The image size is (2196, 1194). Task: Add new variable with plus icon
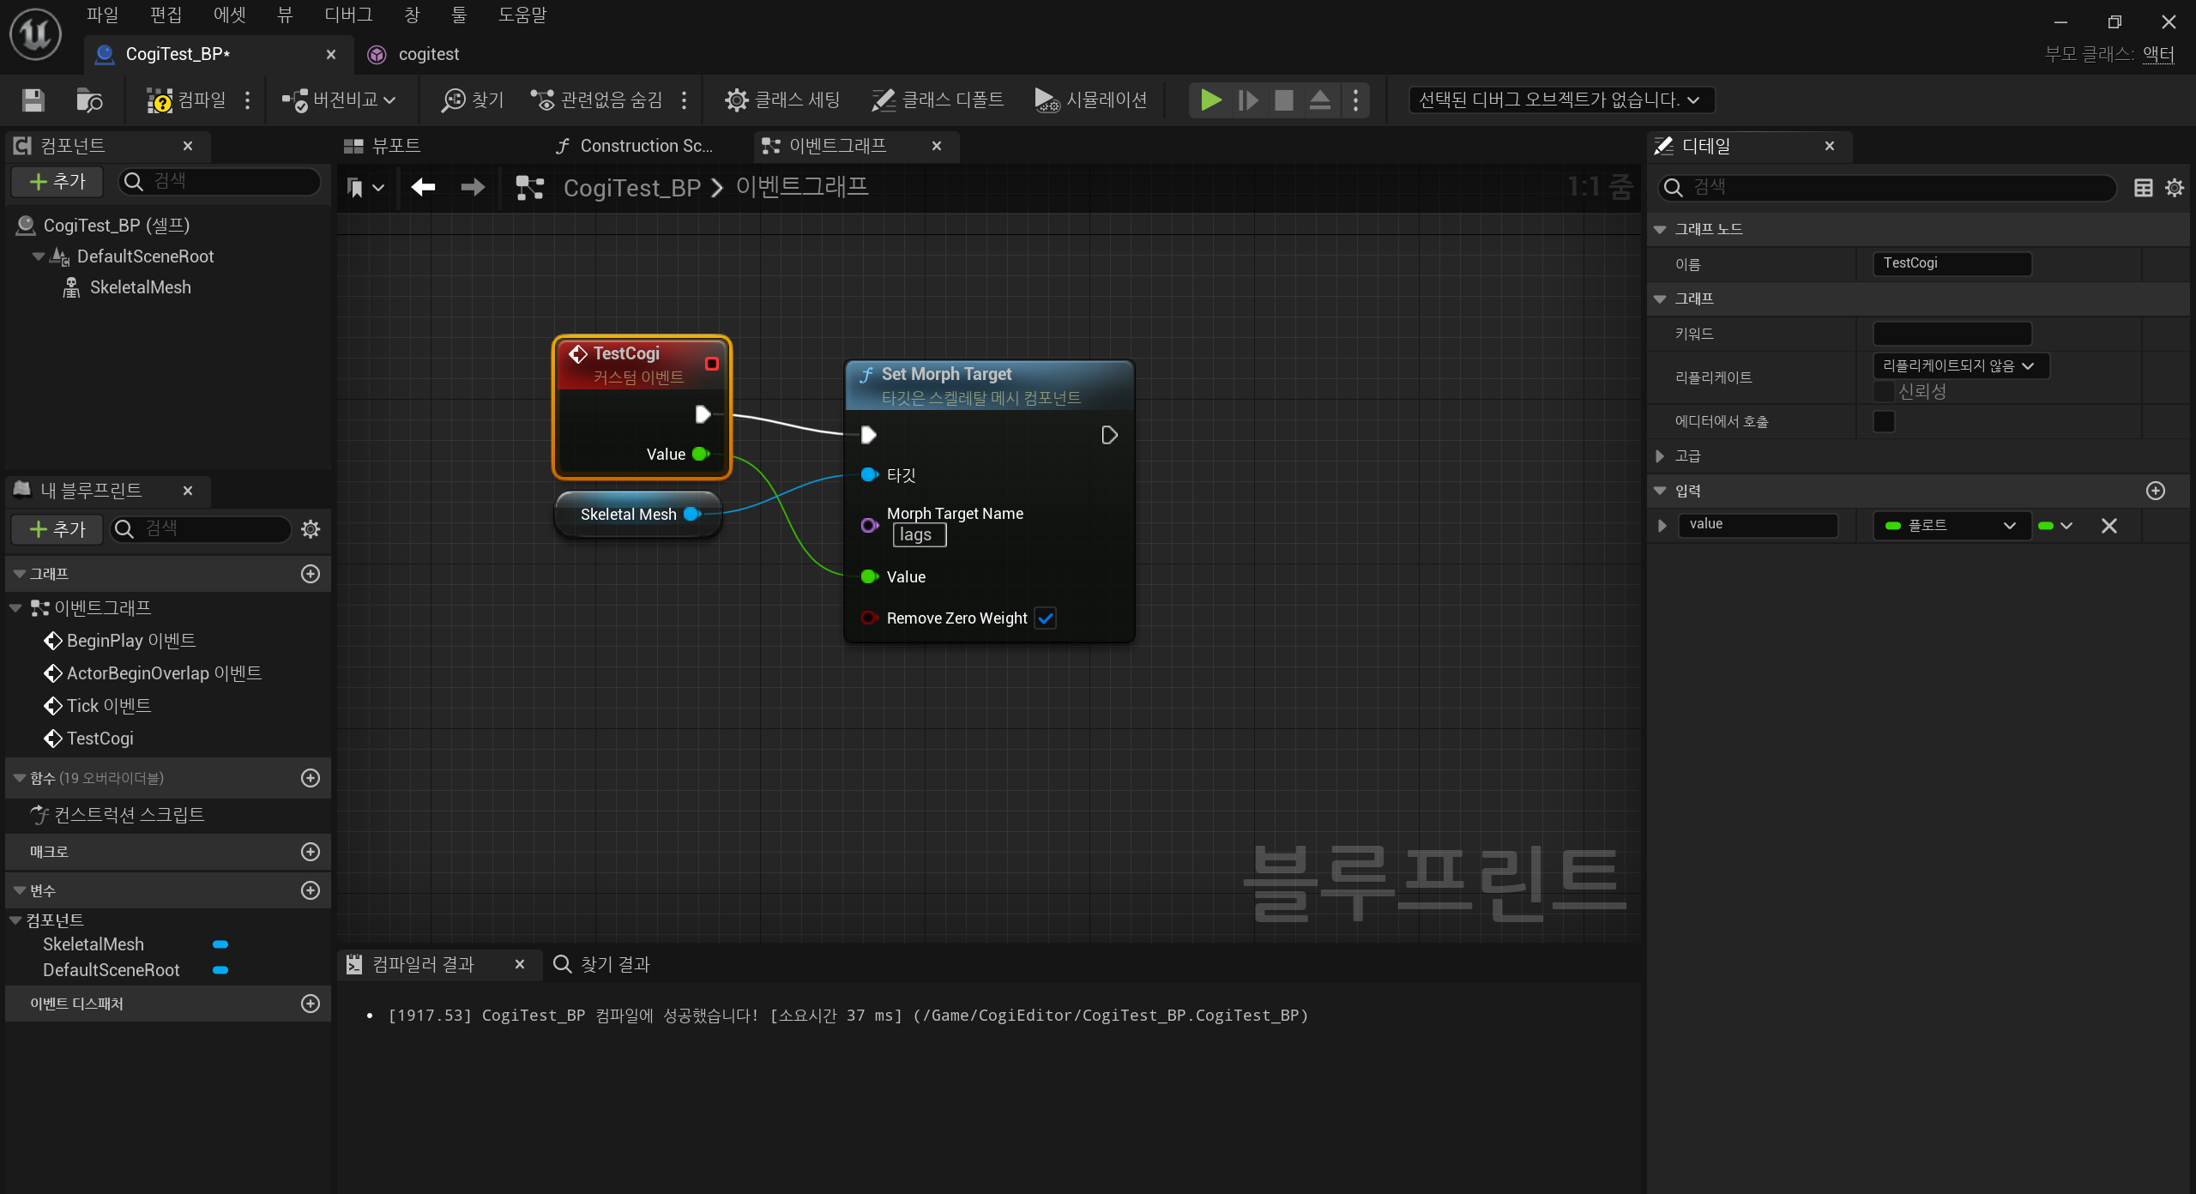[311, 890]
